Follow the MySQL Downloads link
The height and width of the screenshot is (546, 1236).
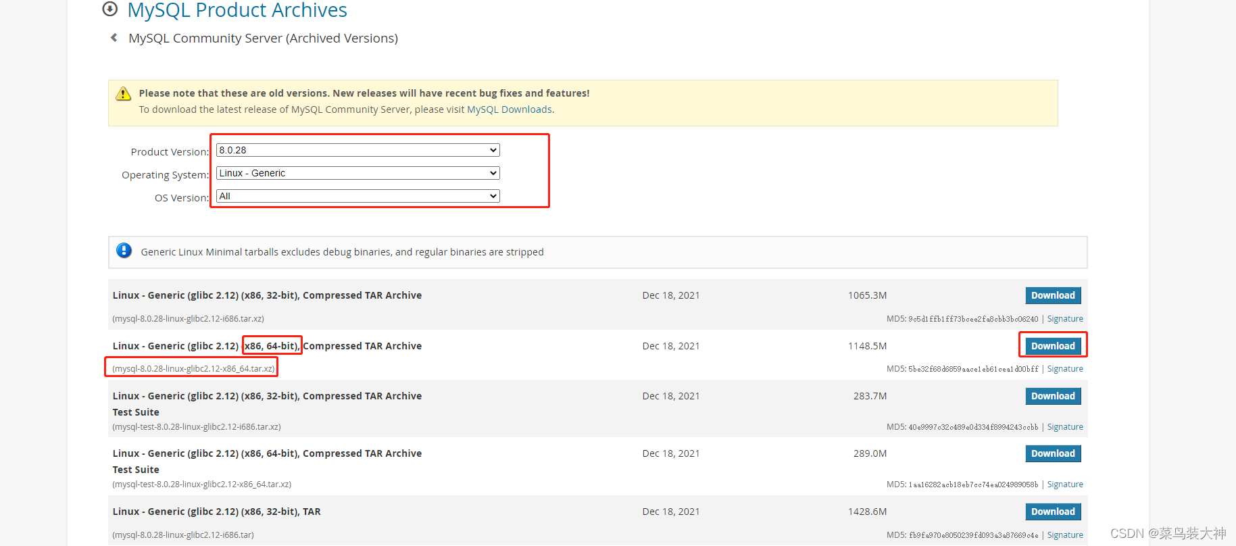[509, 109]
